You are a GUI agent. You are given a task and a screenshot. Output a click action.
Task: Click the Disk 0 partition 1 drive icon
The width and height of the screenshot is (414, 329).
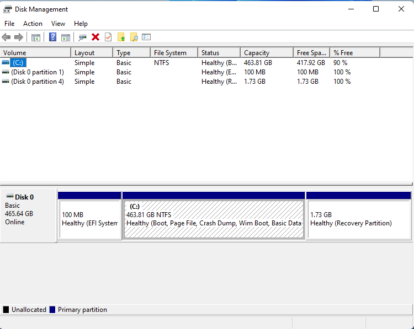coord(6,72)
